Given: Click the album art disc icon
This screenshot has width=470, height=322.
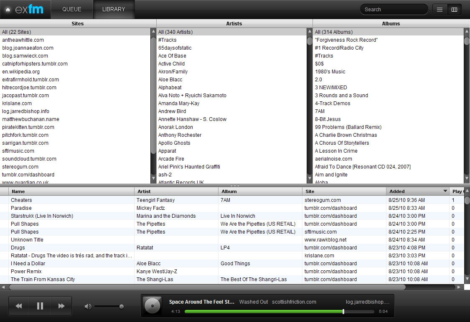Looking at the screenshot, I should (x=152, y=306).
